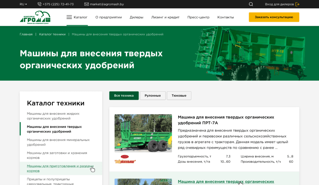Click the dealer login arrow icon
The width and height of the screenshot is (319, 185).
pos(297,4)
